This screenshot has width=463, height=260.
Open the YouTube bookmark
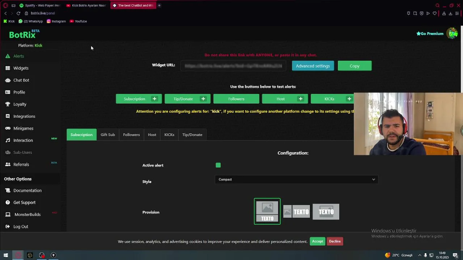(78, 21)
